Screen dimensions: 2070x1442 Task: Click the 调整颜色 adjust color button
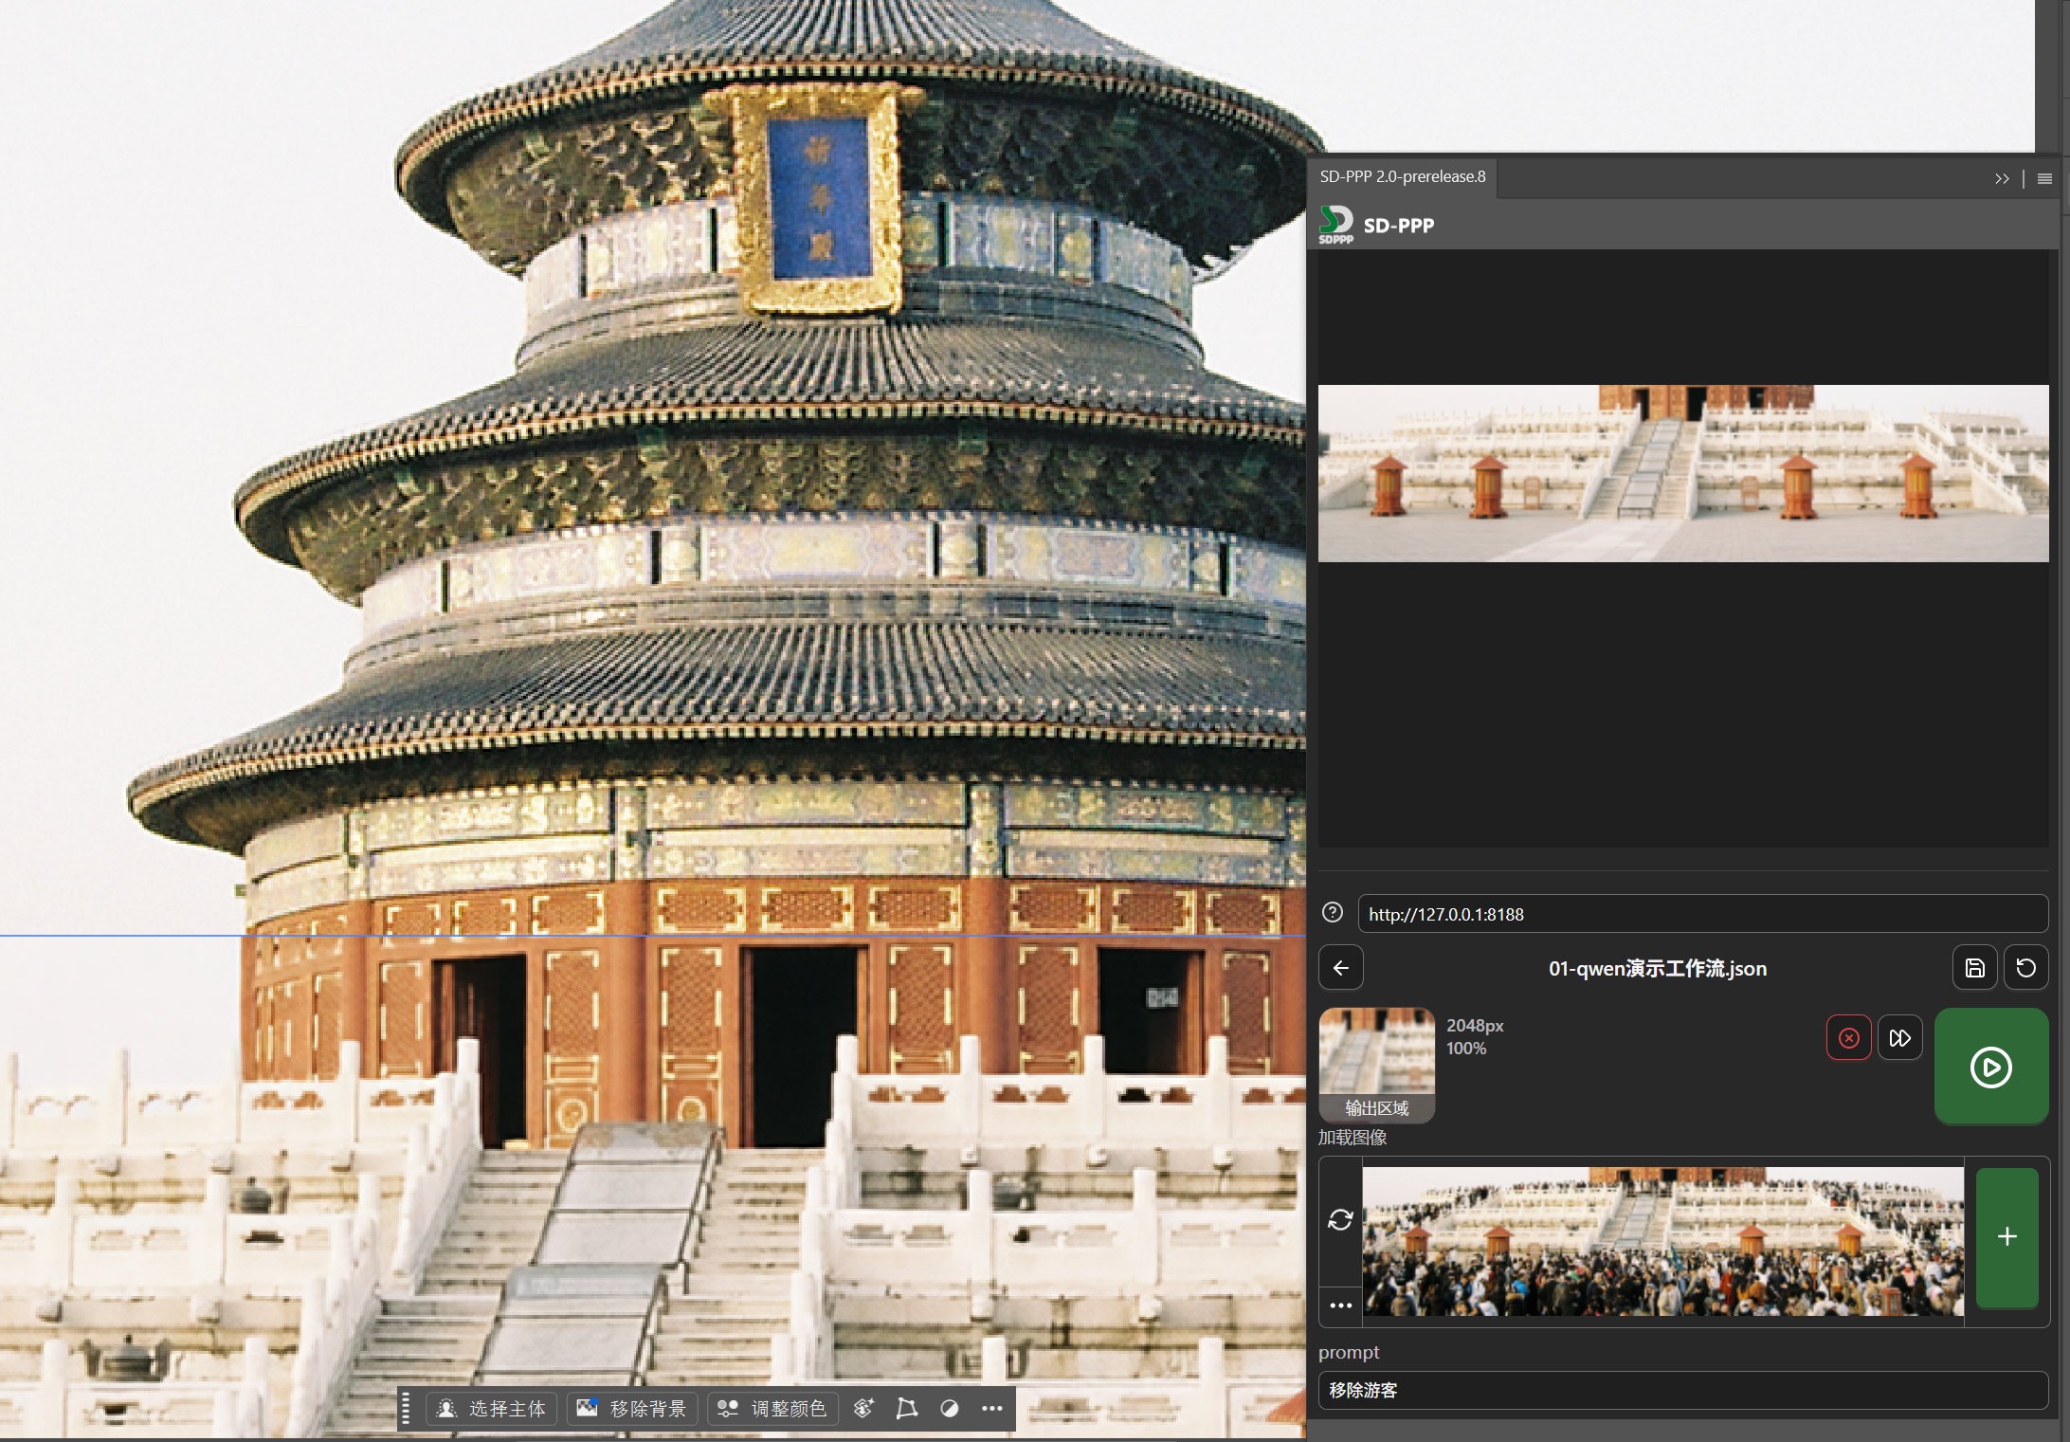click(772, 1409)
